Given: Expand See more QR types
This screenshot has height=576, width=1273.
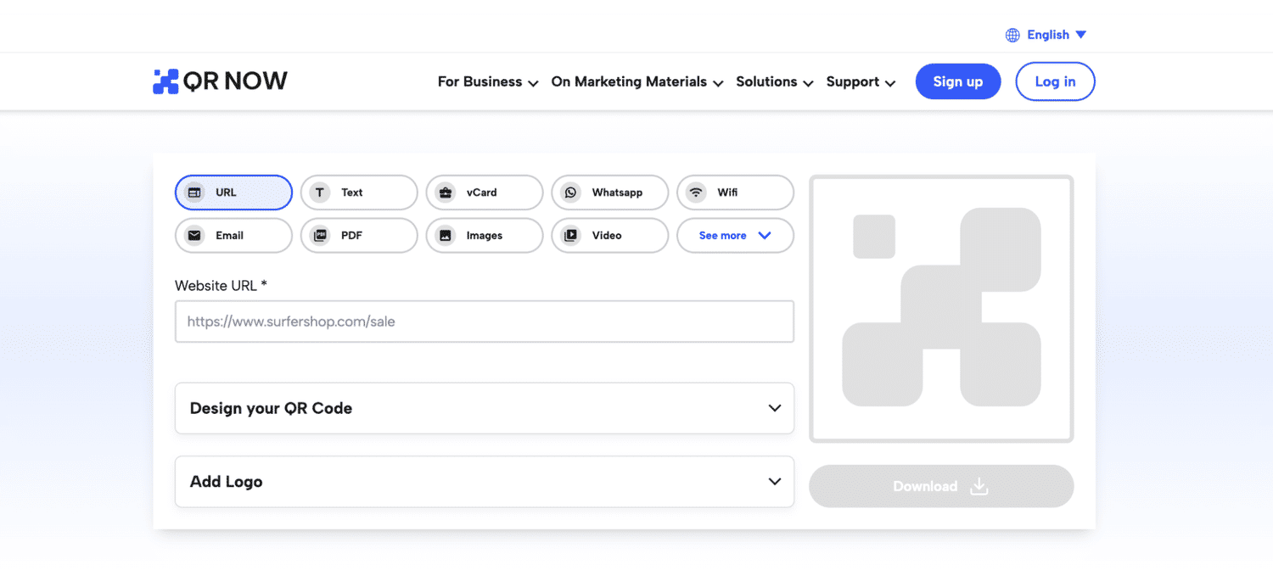Looking at the screenshot, I should [x=735, y=236].
